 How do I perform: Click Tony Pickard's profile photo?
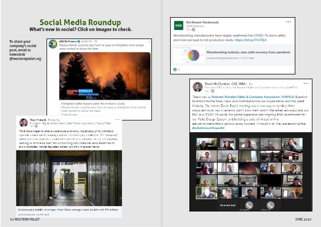click(23, 123)
